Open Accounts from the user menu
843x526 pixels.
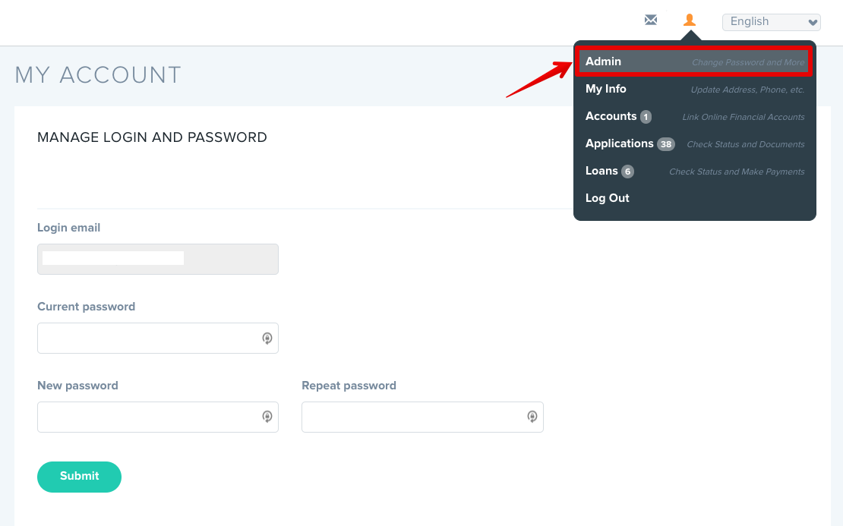[x=695, y=117]
